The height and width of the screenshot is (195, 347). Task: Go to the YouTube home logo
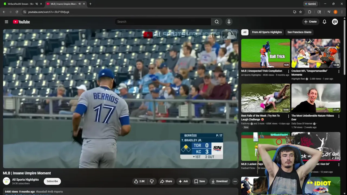(21, 22)
